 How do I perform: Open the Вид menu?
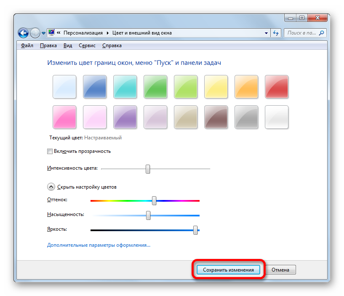point(68,45)
